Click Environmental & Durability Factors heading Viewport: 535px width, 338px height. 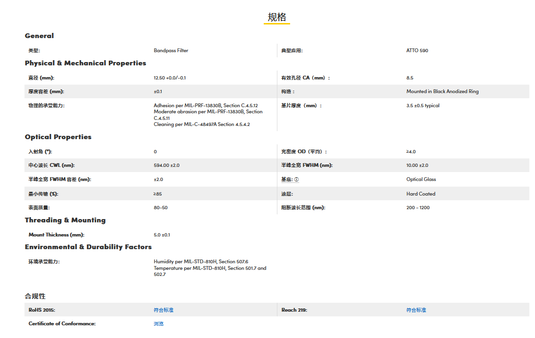click(88, 247)
